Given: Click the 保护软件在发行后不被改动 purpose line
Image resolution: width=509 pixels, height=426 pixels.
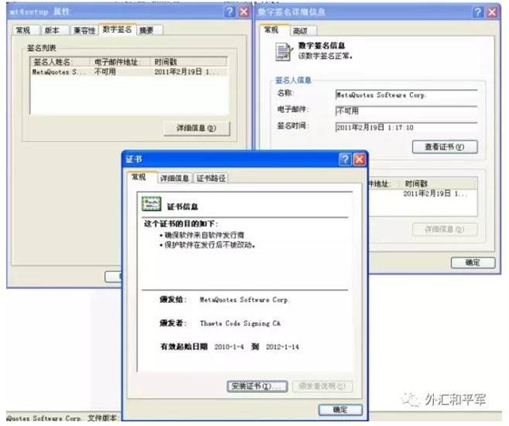Looking at the screenshot, I should tap(210, 245).
